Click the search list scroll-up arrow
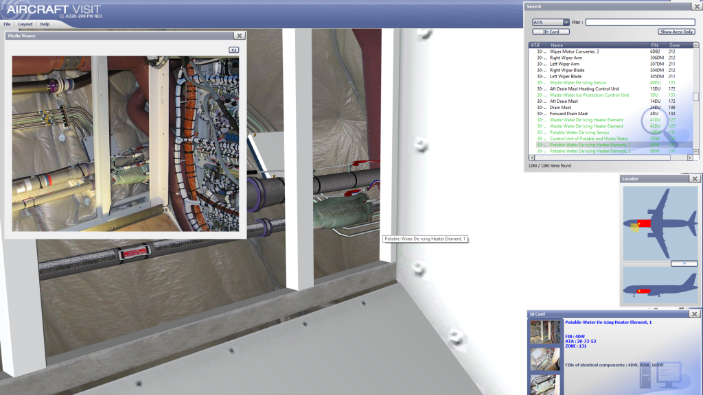Image resolution: width=703 pixels, height=395 pixels. 695,45
